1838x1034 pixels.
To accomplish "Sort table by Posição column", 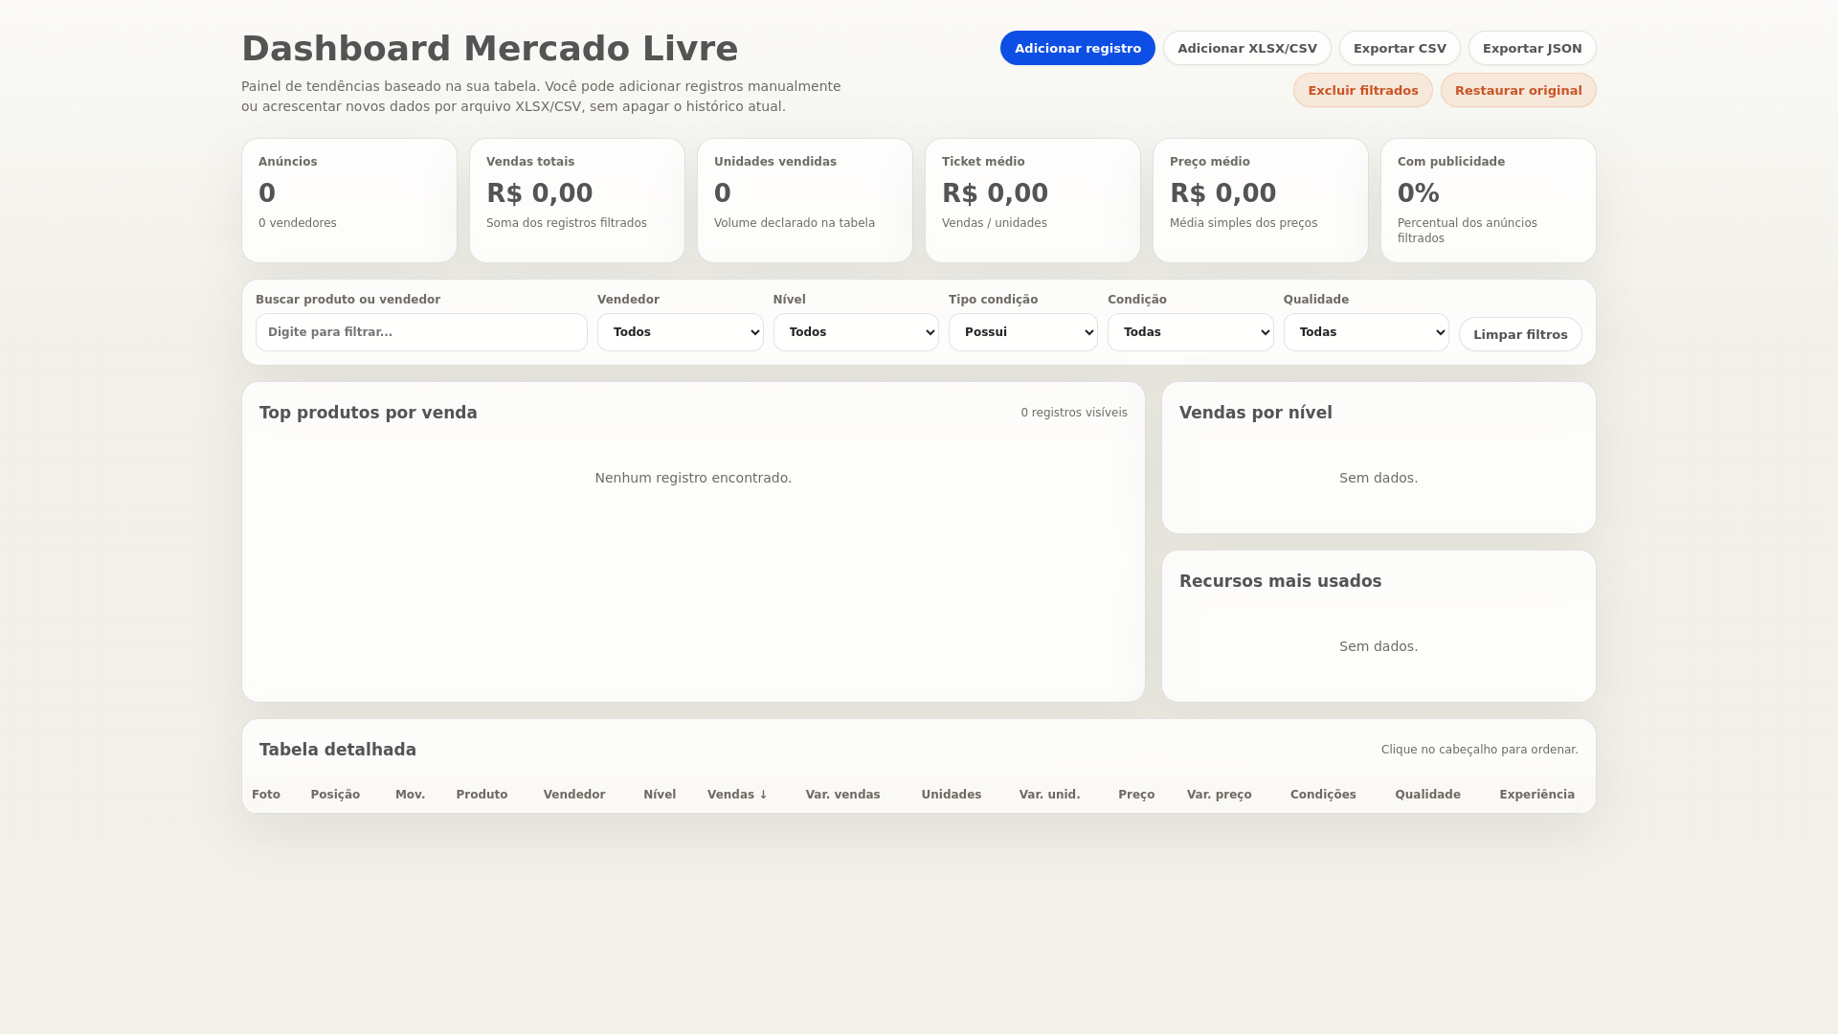I will point(335,795).
